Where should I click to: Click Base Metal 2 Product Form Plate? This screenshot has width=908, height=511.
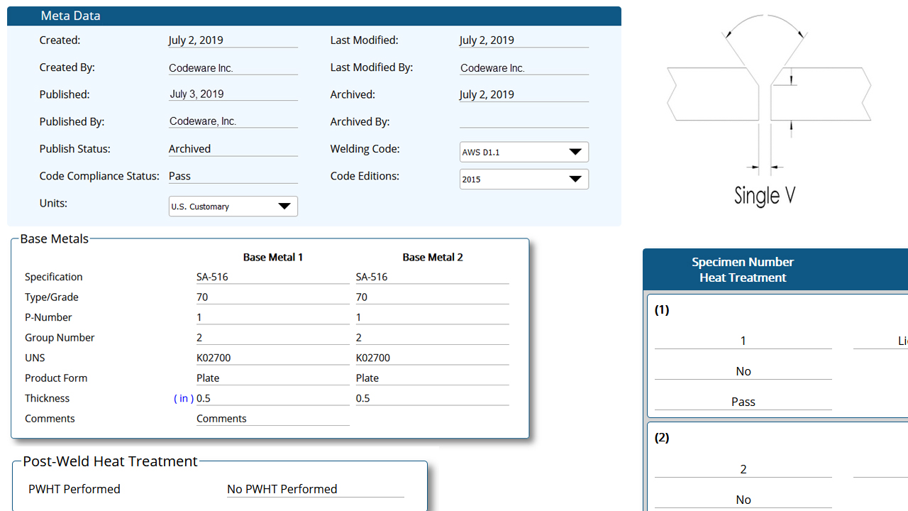tap(432, 378)
